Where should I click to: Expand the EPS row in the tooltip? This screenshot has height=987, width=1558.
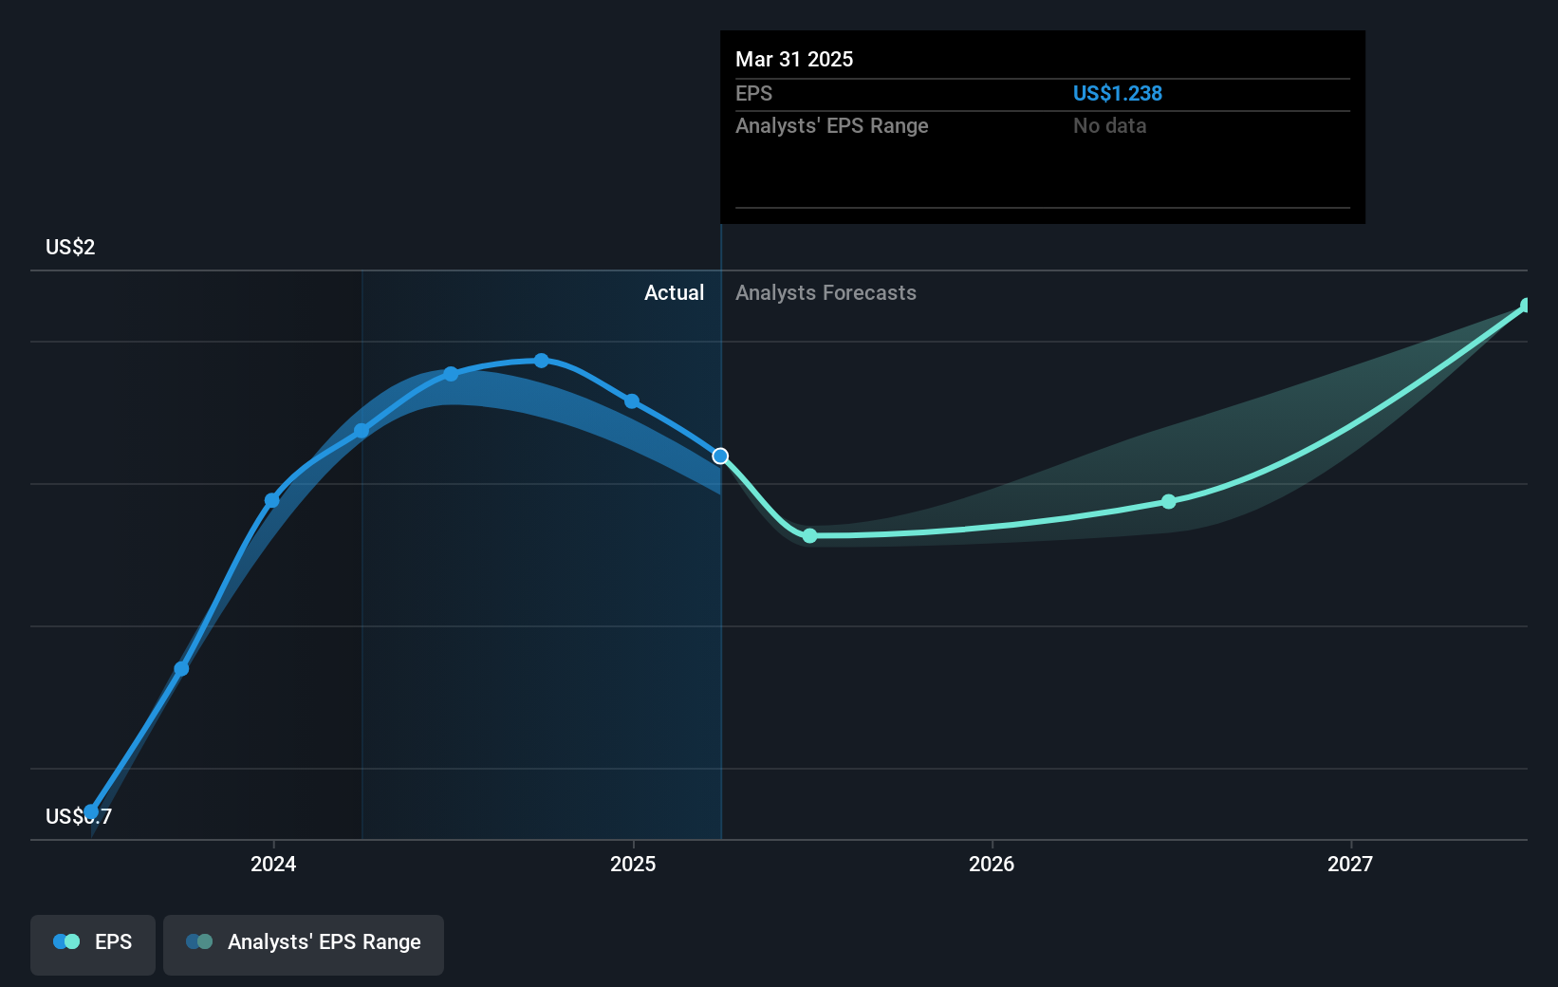click(754, 93)
